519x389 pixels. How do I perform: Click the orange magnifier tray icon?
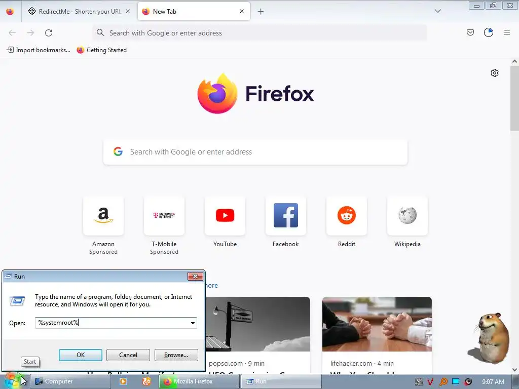[x=443, y=382]
